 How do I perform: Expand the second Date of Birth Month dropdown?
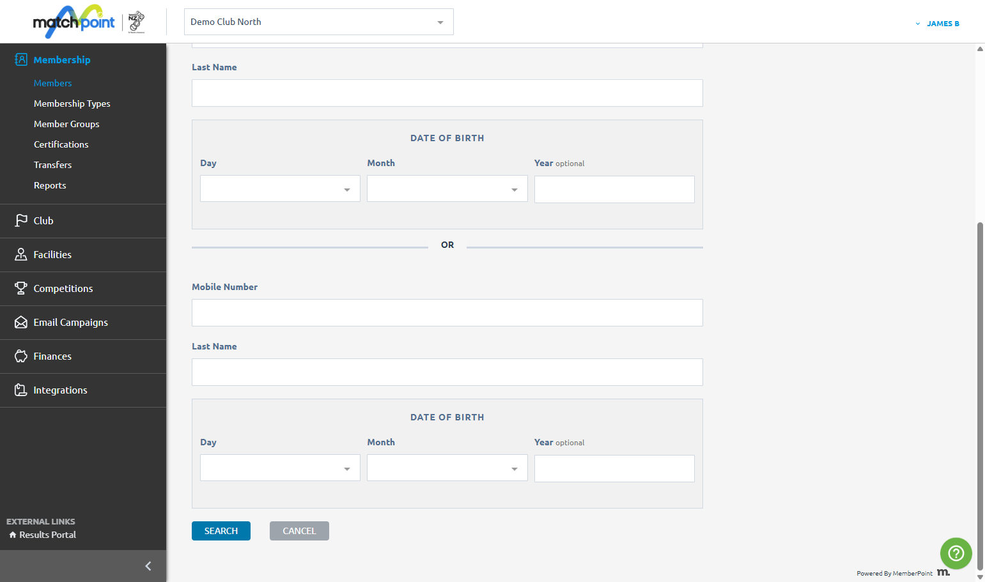point(447,468)
